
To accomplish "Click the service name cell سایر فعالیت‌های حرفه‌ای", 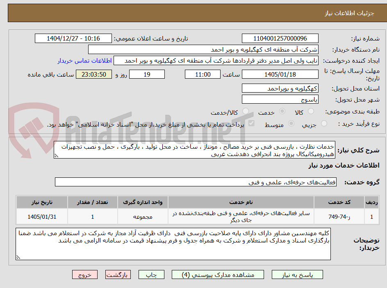I will [241, 216].
